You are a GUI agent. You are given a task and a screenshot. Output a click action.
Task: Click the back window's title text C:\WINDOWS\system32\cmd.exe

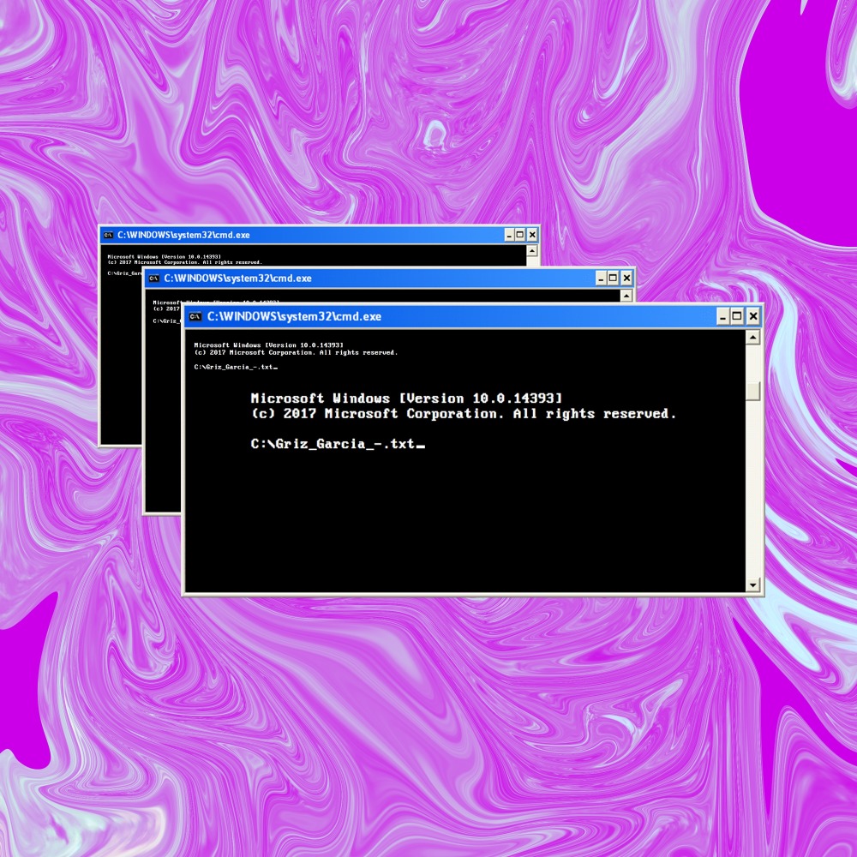tap(183, 235)
